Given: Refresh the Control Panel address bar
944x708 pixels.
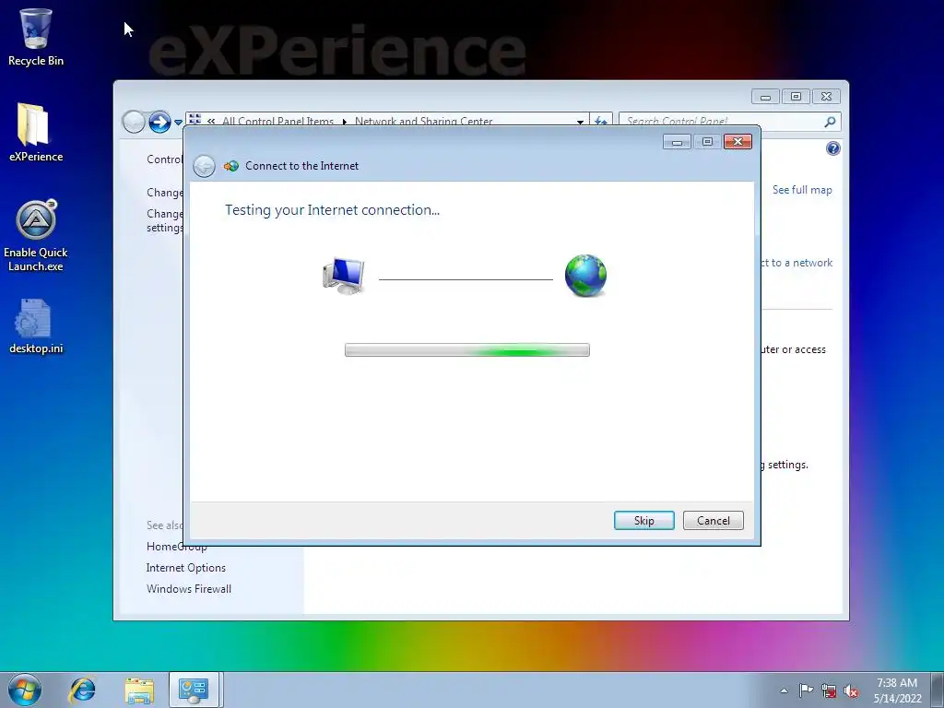Looking at the screenshot, I should point(601,121).
